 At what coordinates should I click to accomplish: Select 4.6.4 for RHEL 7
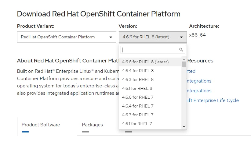coord(150,106)
